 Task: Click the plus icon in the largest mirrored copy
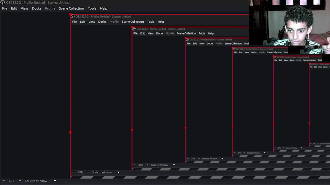pyautogui.click(x=88, y=172)
